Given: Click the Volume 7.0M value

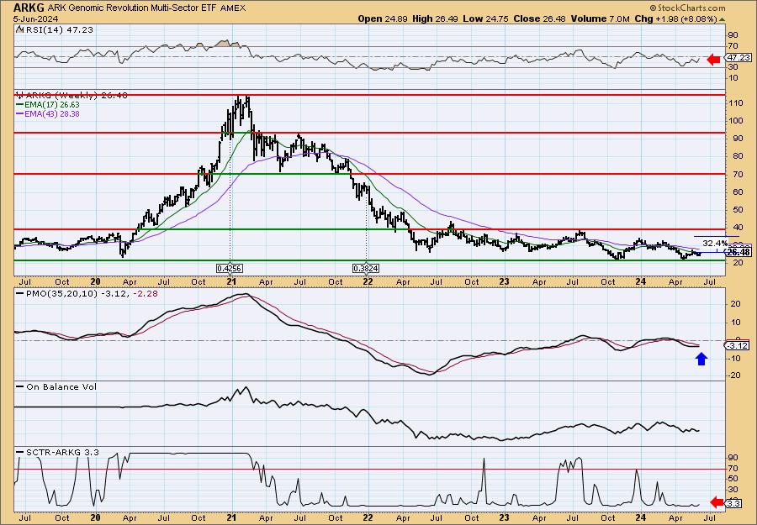Looking at the screenshot, I should click(x=600, y=18).
